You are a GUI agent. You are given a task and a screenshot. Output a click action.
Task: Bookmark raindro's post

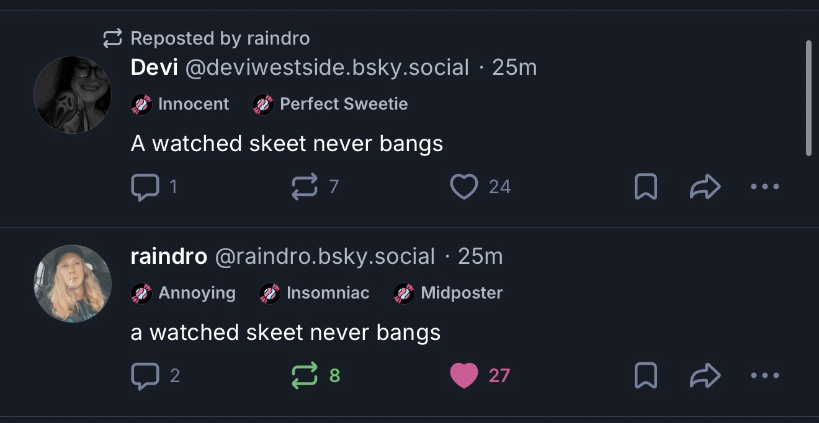[646, 375]
